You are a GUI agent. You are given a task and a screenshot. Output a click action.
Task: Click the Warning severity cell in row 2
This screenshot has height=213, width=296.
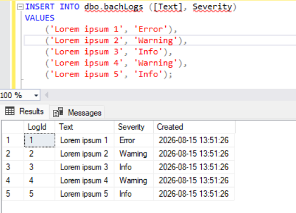pyautogui.click(x=134, y=154)
